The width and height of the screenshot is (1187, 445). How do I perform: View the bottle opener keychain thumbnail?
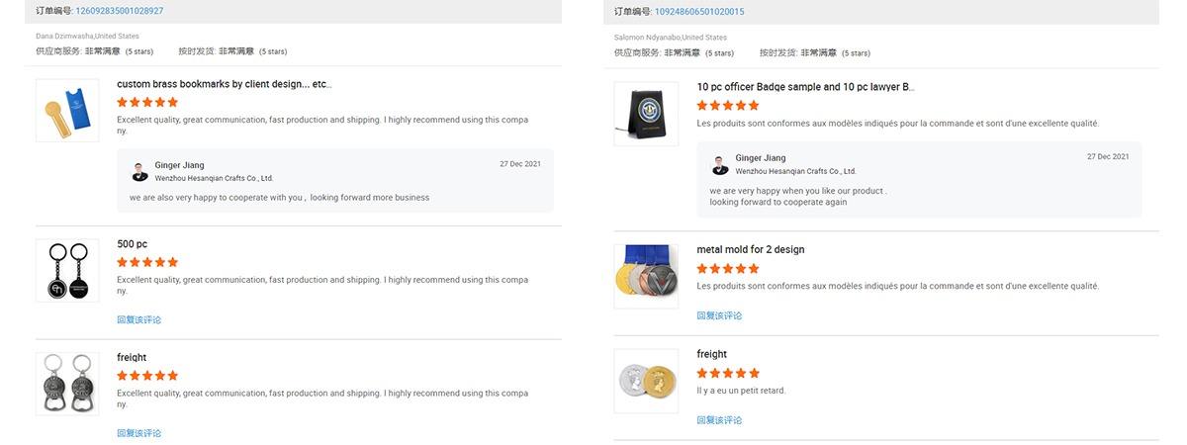(67, 384)
